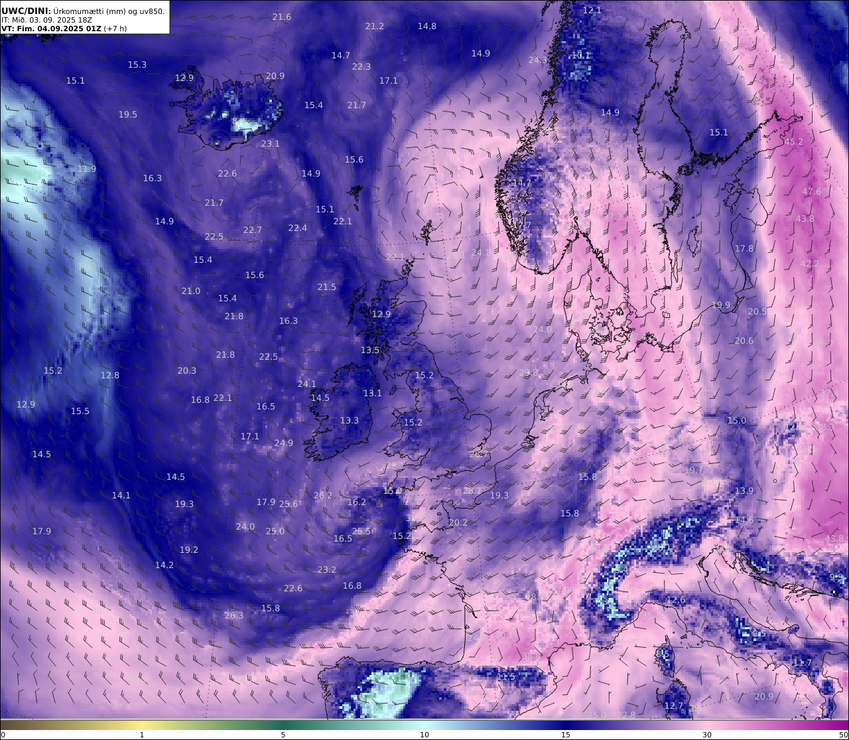Click the map value 19.5
Viewport: 849px width, 740px height.
(x=128, y=114)
